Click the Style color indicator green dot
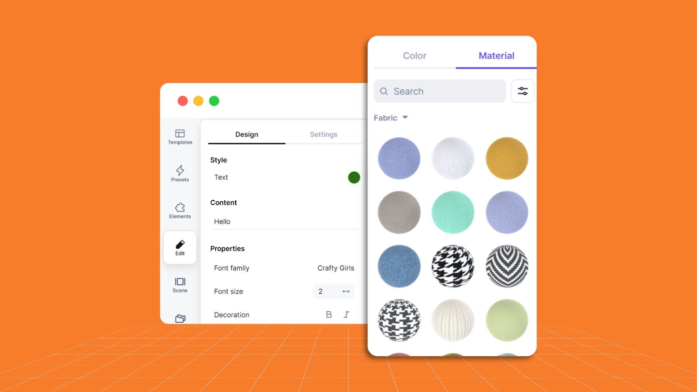697x392 pixels. (354, 177)
